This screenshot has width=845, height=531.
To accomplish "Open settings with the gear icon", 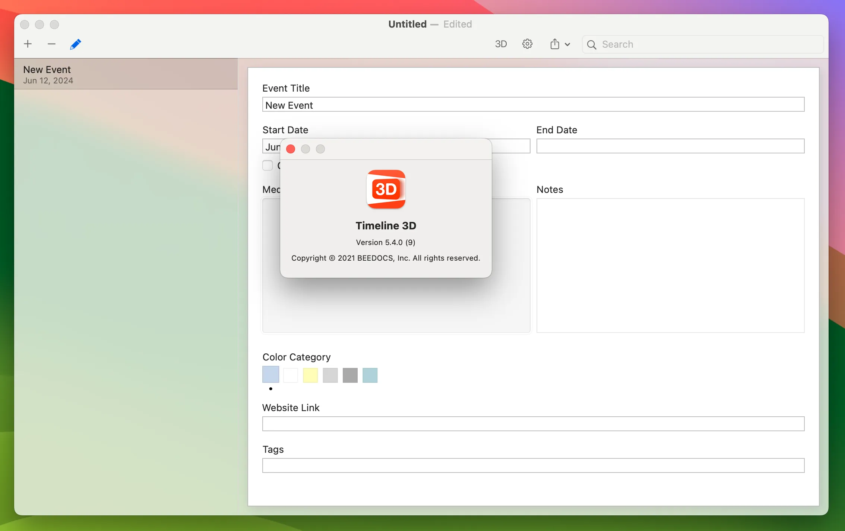I will click(x=527, y=44).
